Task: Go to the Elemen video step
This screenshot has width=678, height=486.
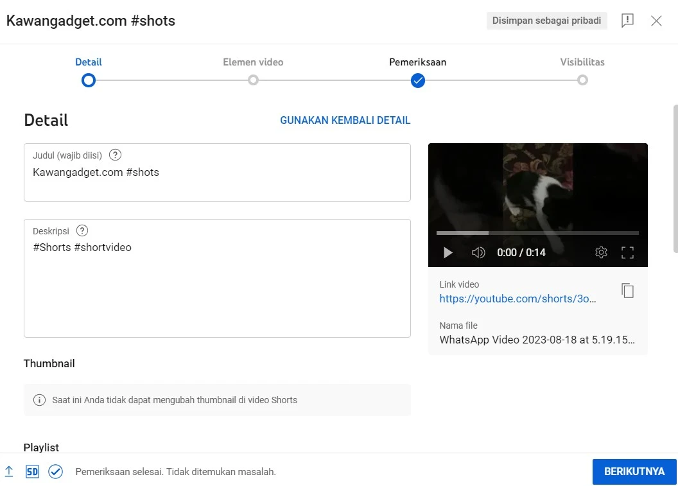Action: pyautogui.click(x=253, y=80)
